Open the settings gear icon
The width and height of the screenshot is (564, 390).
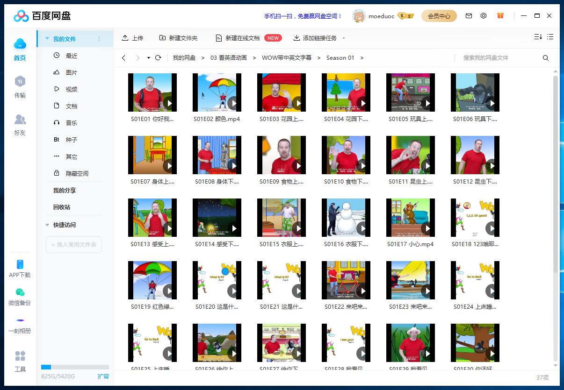[x=483, y=15]
